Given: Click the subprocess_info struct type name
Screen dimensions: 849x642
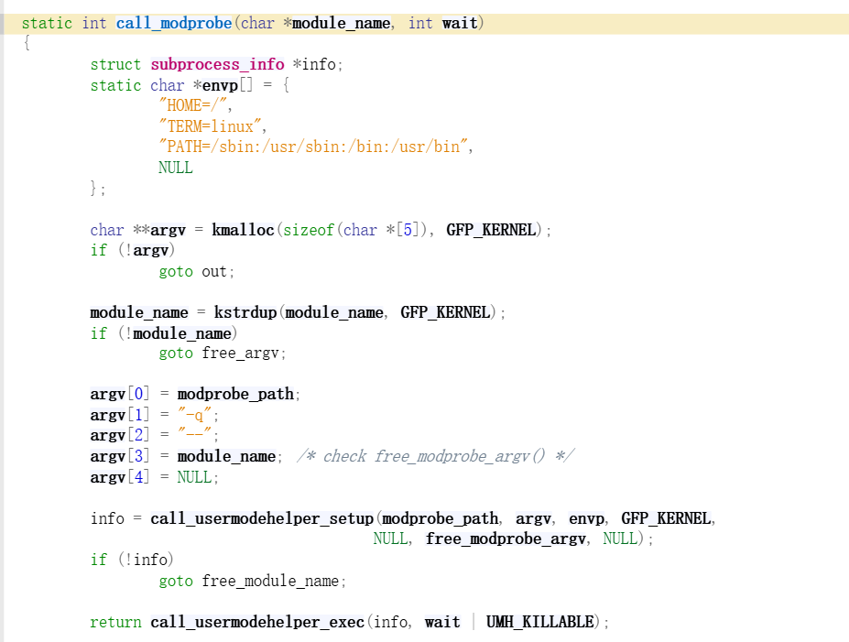Looking at the screenshot, I should click(x=217, y=64).
